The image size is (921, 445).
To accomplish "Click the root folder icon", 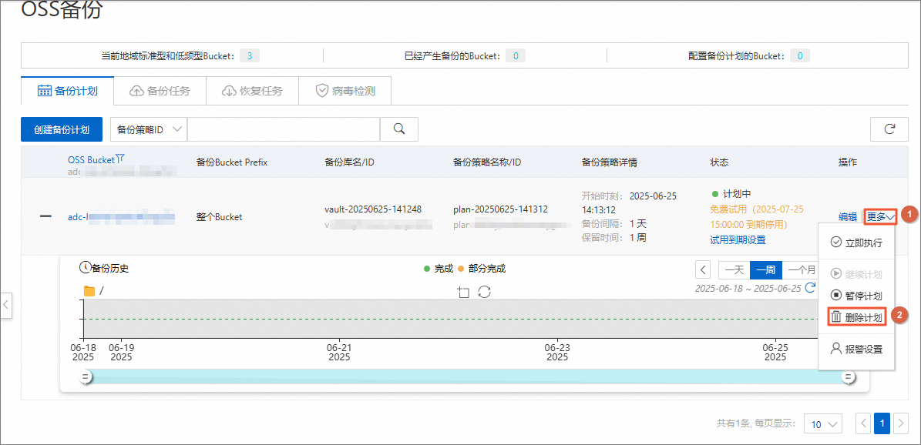I will click(x=89, y=290).
